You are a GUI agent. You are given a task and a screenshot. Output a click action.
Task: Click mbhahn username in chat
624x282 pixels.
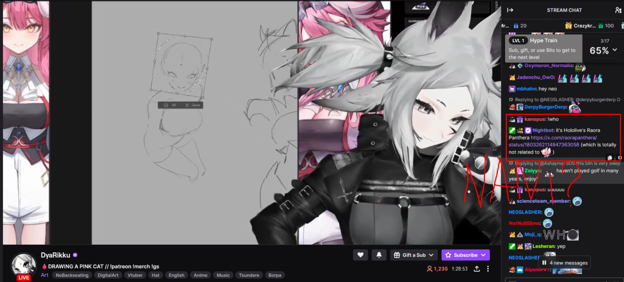[x=526, y=89]
